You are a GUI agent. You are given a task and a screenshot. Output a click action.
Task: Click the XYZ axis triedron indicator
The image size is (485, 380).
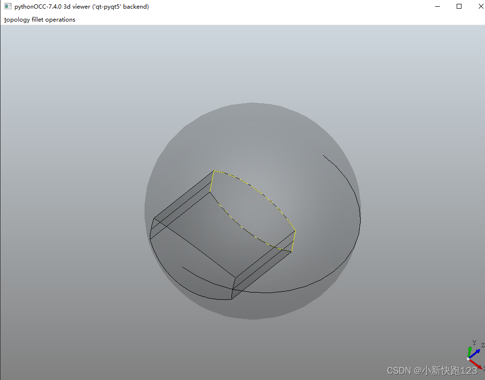tap(475, 355)
